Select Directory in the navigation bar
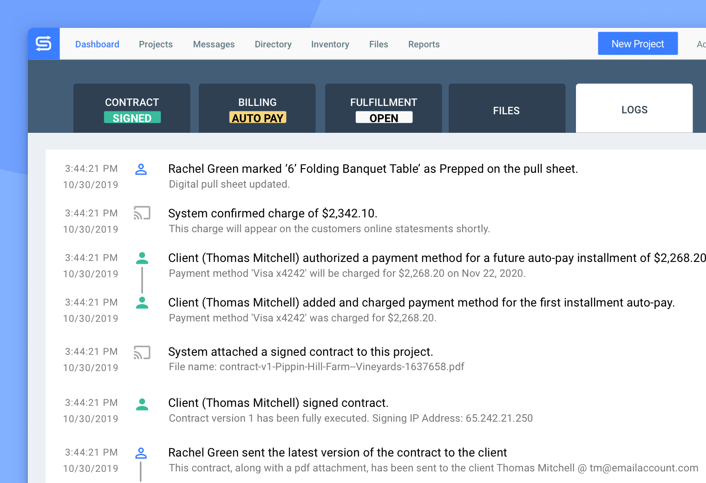 tap(273, 44)
